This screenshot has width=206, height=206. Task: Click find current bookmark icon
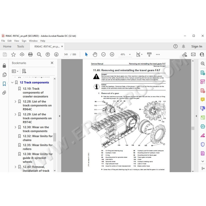point(24,71)
